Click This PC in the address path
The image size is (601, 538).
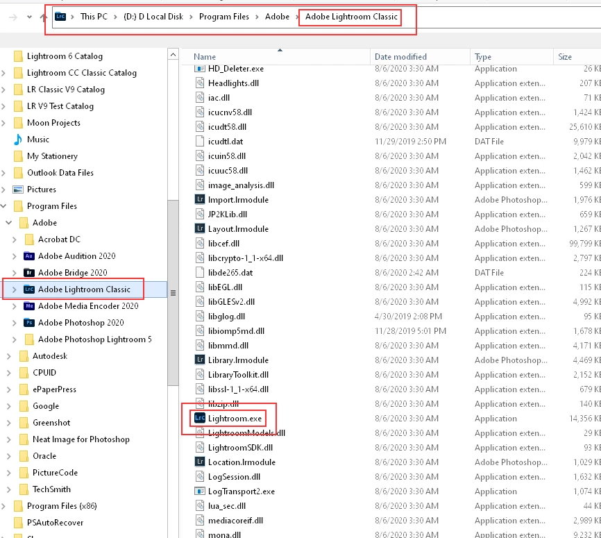tap(94, 17)
